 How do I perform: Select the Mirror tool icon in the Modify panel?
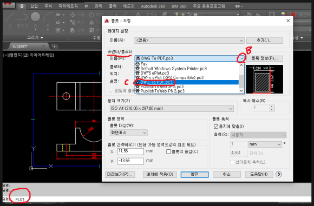click(x=91, y=22)
